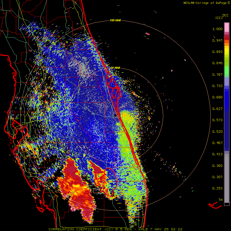This screenshot has width=231, height=231.
Task: Pick the black bottom segment beside TH
Action: 227,204
